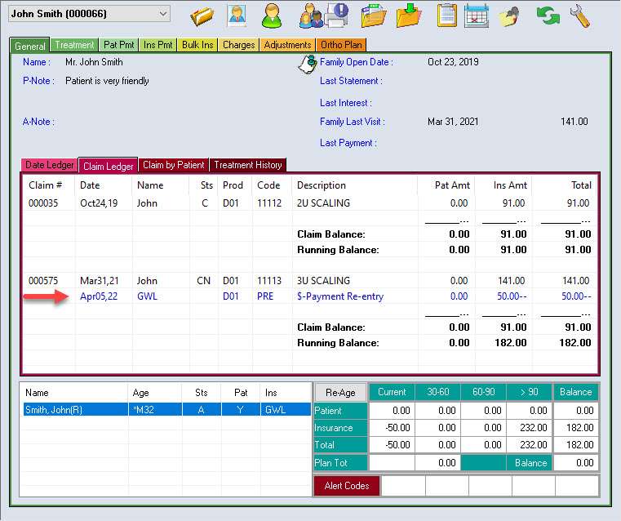Select Smith, John(R) in family list
Image resolution: width=621 pixels, height=521 pixels.
(x=166, y=410)
